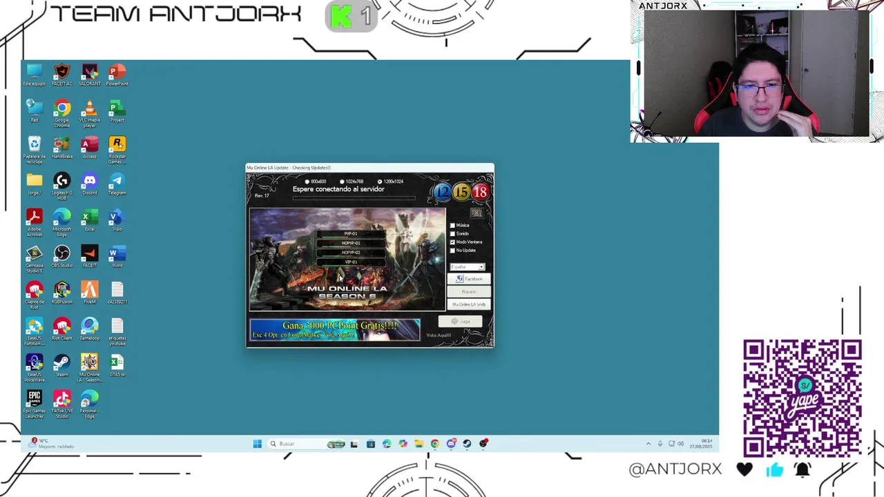884x497 pixels.
Task: Close the launcher with the X button
Action: [477, 213]
